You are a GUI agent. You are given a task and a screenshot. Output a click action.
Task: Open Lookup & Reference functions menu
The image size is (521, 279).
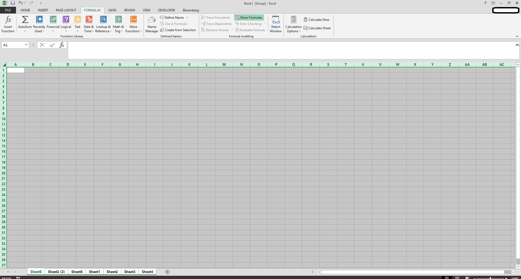tap(103, 24)
